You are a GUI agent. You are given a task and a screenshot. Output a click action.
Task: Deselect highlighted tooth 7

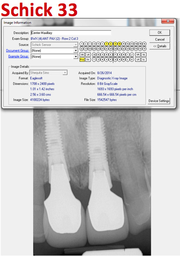[x=106, y=44]
